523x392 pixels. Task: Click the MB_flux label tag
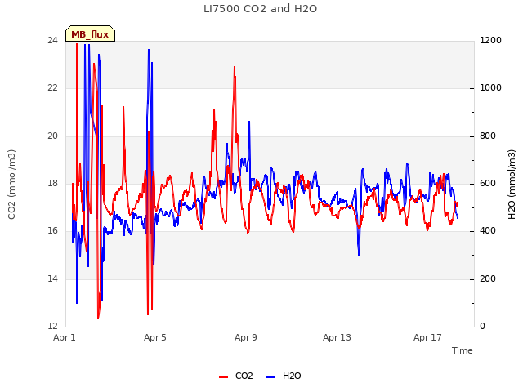tap(90, 33)
